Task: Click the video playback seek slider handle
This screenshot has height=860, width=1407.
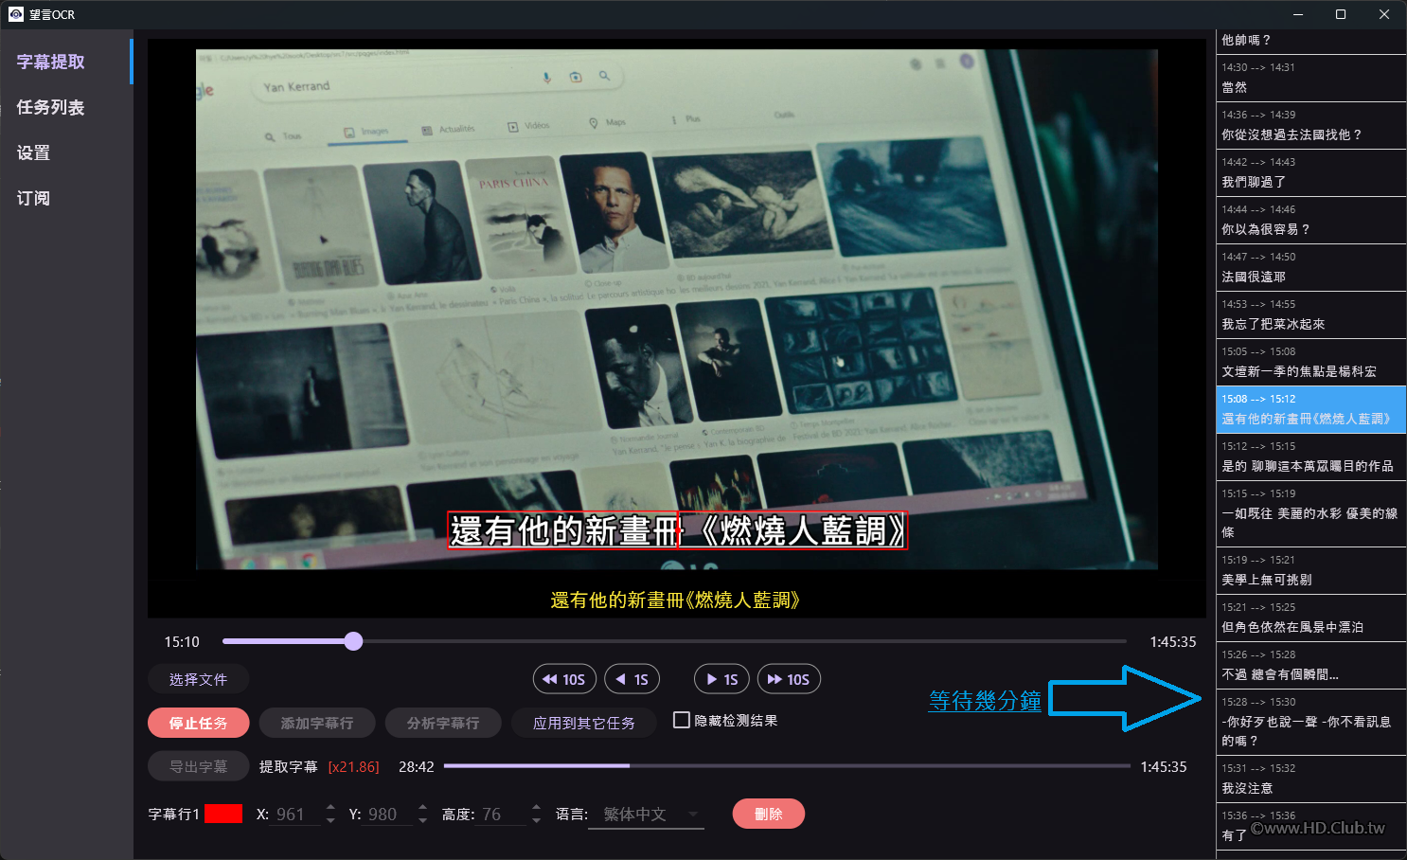Action: coord(353,641)
